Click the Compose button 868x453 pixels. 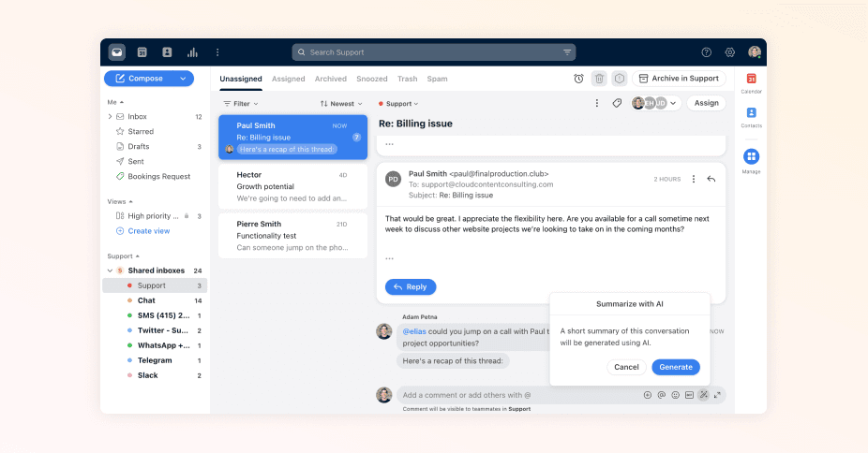(x=140, y=79)
